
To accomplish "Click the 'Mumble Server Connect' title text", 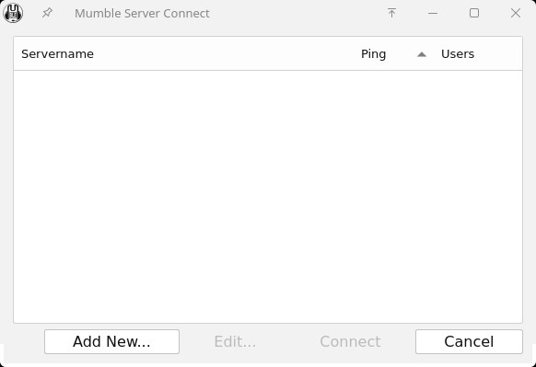I will pyautogui.click(x=142, y=13).
